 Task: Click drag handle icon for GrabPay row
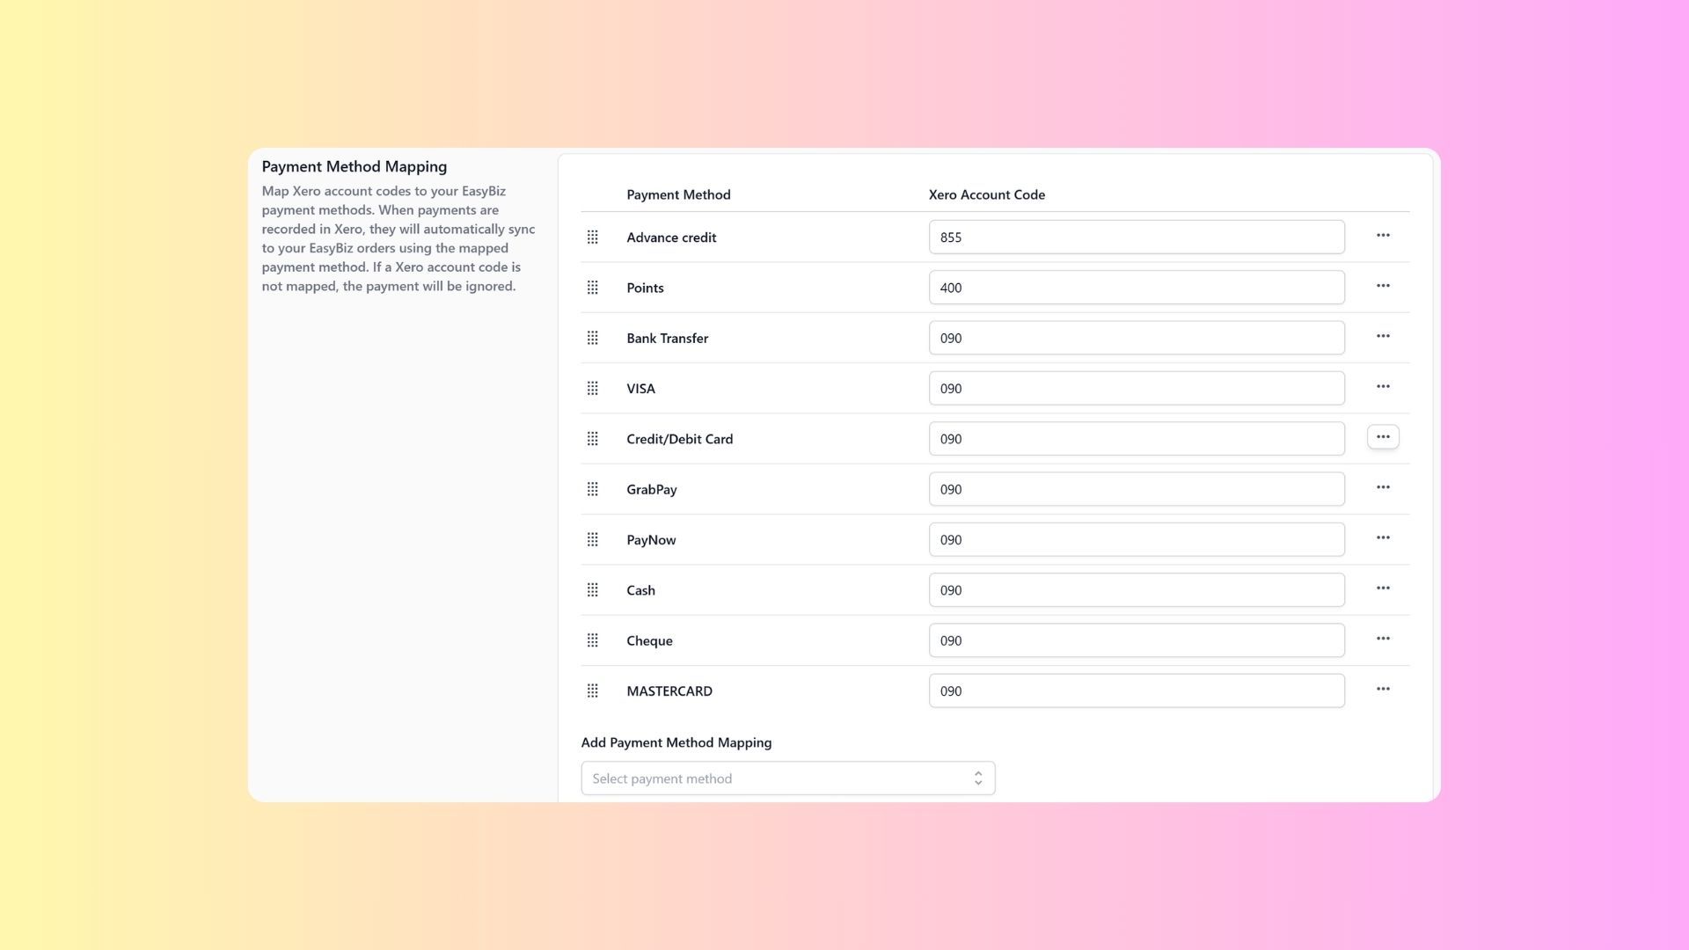tap(592, 489)
